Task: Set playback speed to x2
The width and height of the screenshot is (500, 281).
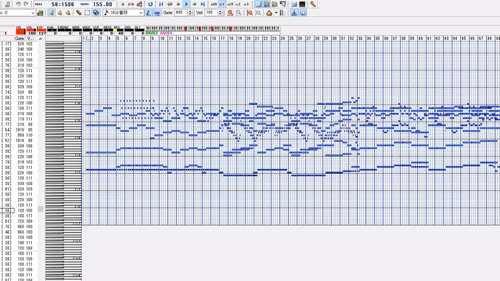Action: click(x=238, y=5)
